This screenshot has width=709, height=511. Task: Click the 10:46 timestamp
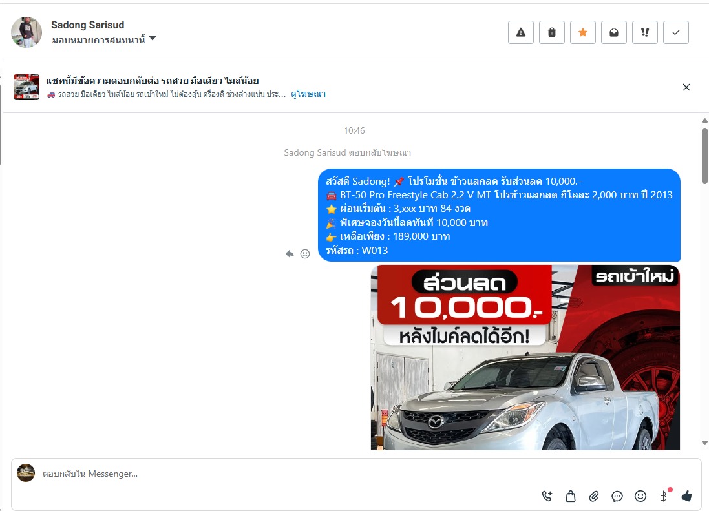point(354,130)
